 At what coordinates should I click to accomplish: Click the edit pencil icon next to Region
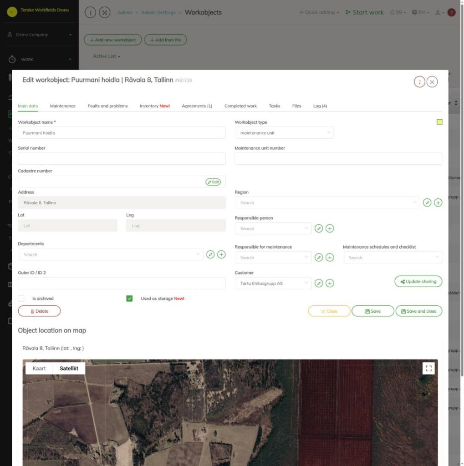coord(427,203)
